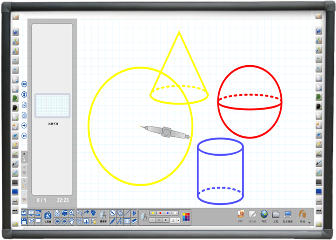Viewport: 336px width, 240px height.
Task: Expand the arrow next to 开始
Action: click(309, 223)
